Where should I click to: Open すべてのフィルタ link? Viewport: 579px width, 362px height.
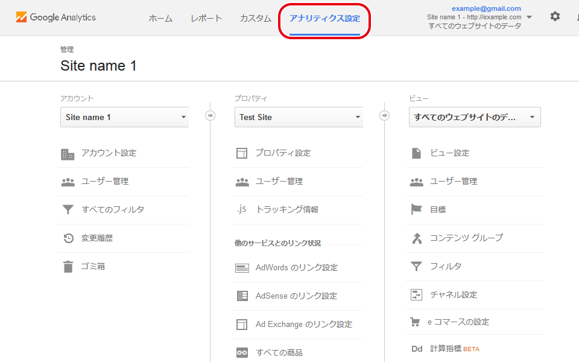tap(113, 209)
